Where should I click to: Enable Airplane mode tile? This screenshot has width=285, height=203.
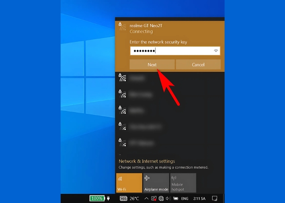click(x=156, y=183)
